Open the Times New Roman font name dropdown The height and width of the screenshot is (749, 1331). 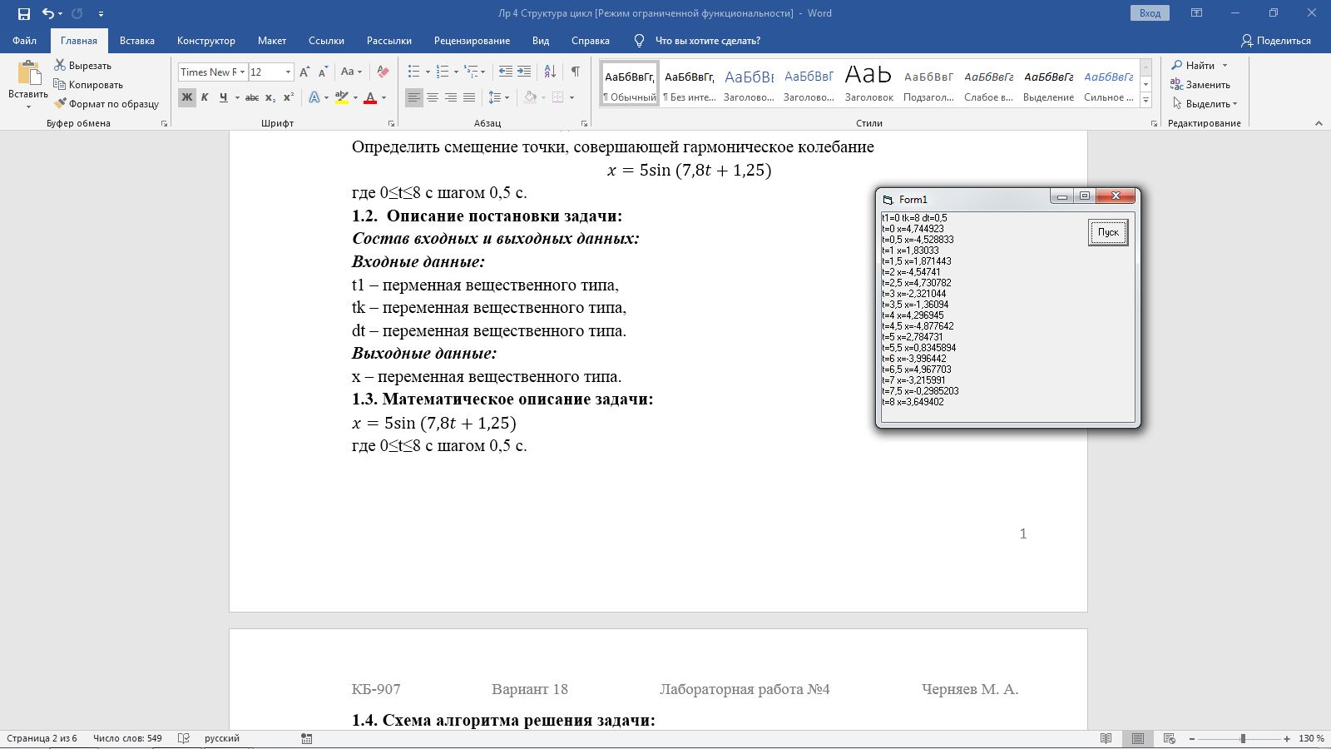click(x=243, y=72)
